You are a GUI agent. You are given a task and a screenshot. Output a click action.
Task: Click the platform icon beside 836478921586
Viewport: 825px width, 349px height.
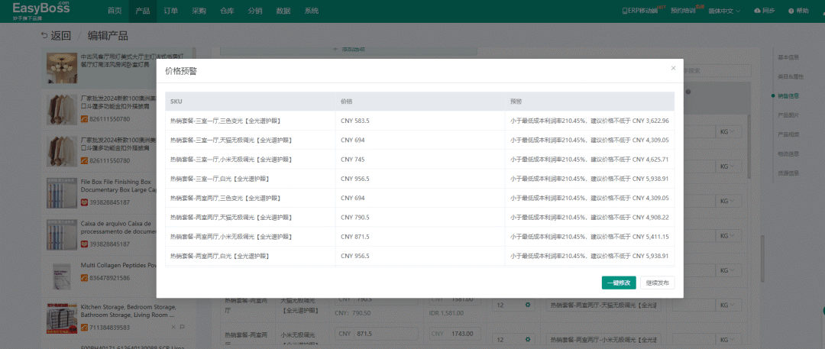(84, 278)
